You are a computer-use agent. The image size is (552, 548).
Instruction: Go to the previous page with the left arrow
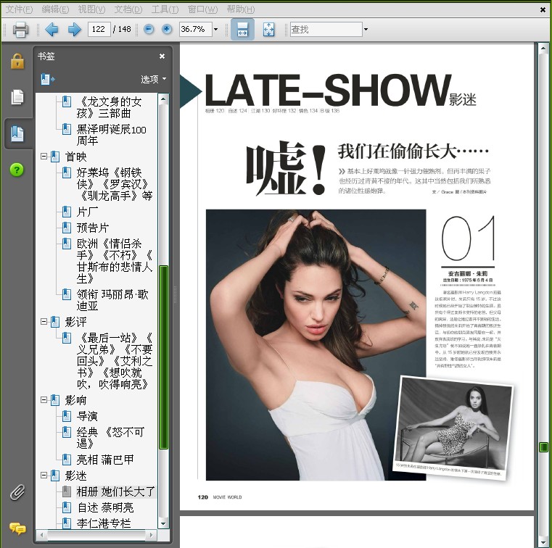(x=52, y=29)
